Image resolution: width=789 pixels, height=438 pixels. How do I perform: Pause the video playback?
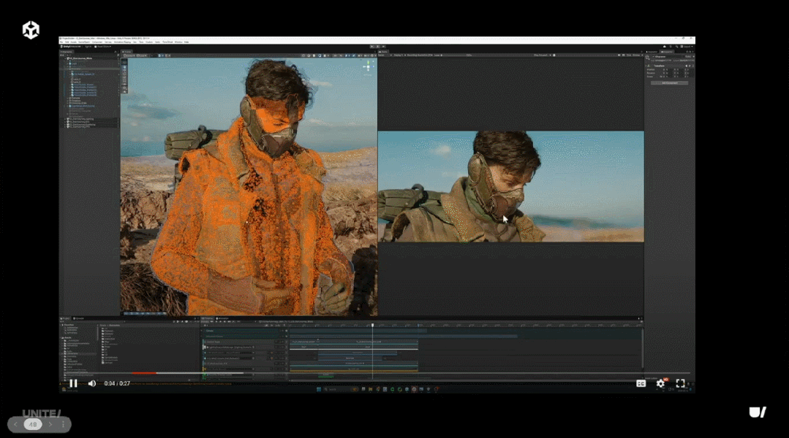(x=73, y=383)
